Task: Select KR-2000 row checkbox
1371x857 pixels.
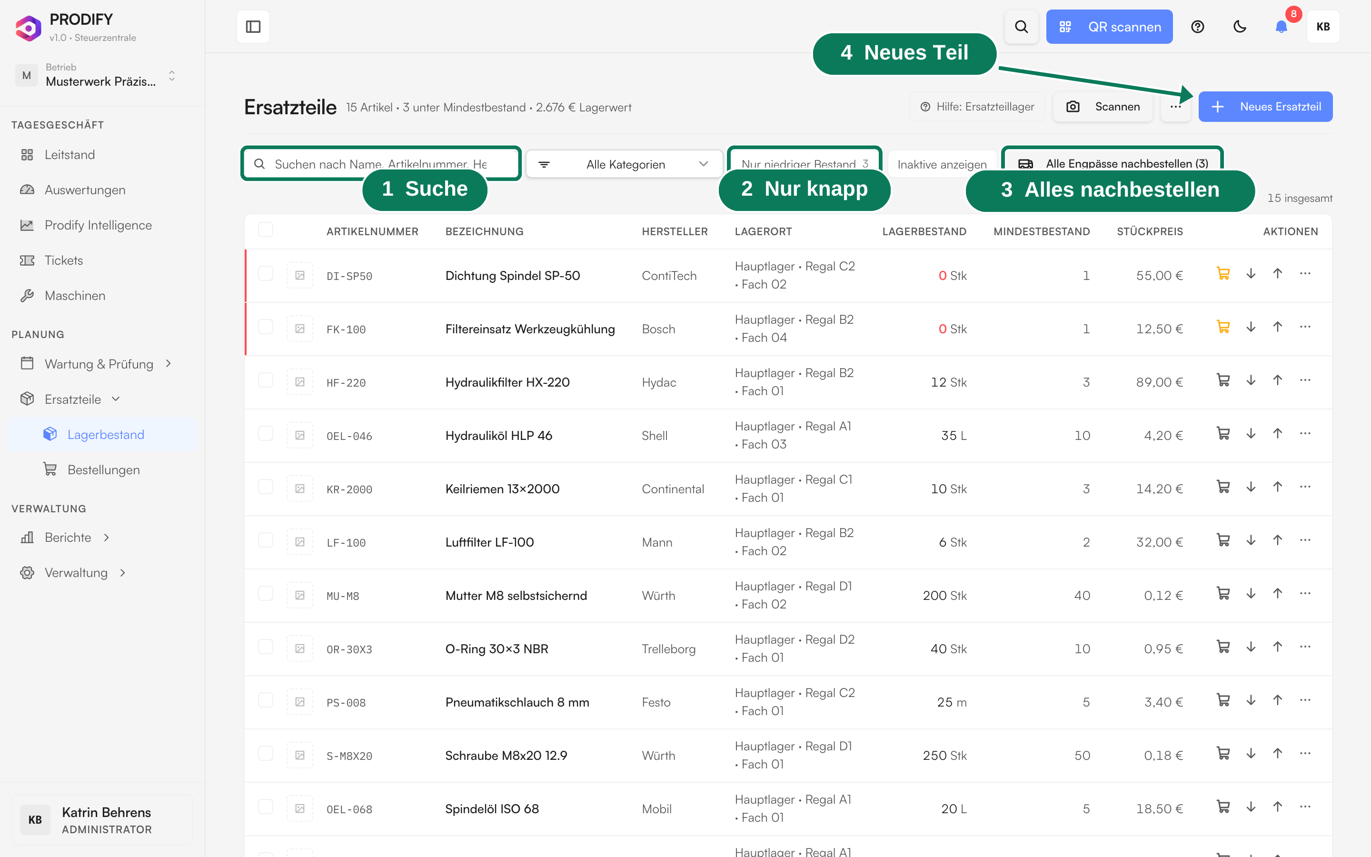Action: pyautogui.click(x=265, y=487)
